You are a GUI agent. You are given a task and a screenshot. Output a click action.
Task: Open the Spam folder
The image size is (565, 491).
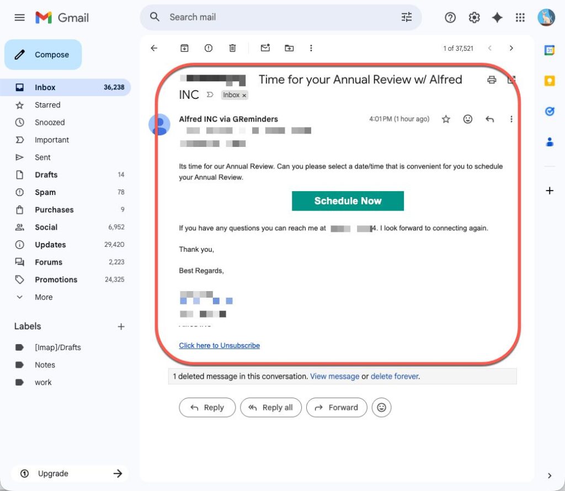point(45,192)
